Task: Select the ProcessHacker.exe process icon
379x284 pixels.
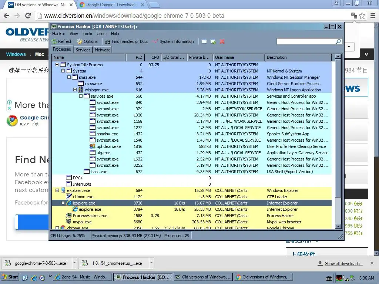Action: coord(69,216)
